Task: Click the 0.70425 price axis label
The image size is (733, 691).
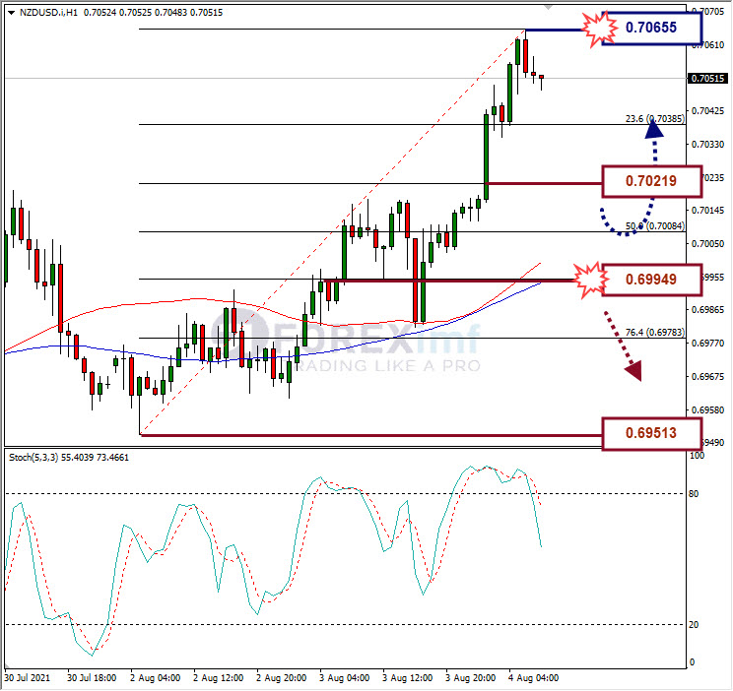Action: point(708,111)
